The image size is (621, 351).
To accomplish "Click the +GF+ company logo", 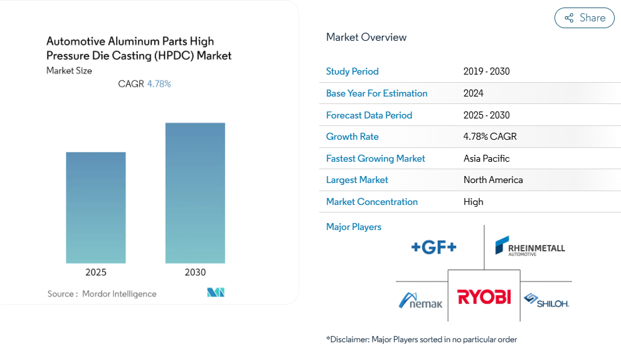I will (433, 247).
